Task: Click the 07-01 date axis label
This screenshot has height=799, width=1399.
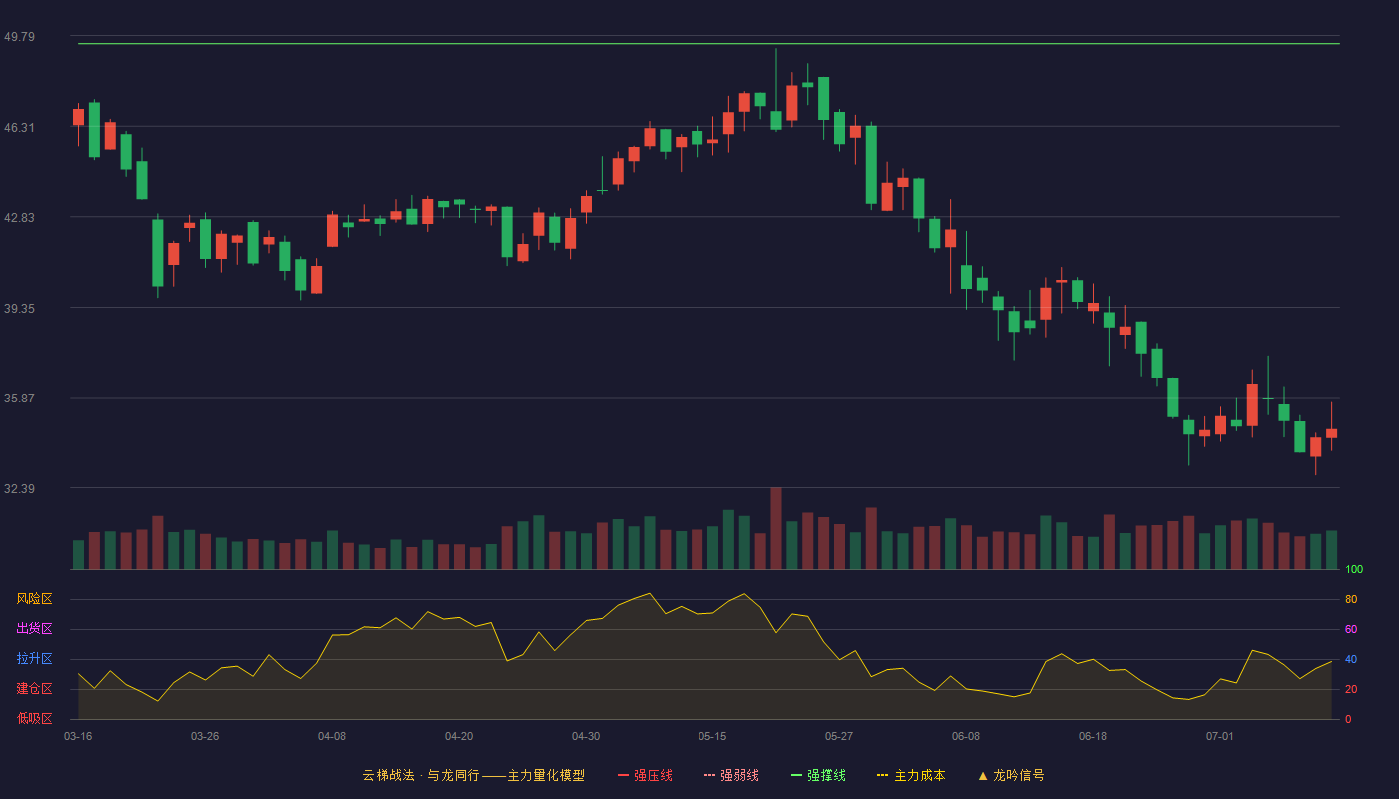Action: pyautogui.click(x=1220, y=736)
